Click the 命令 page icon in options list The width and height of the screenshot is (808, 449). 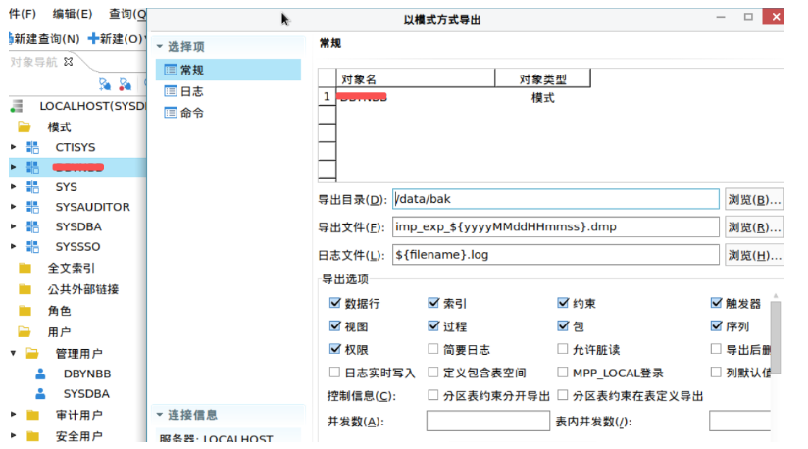171,113
